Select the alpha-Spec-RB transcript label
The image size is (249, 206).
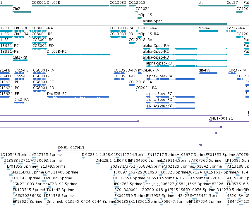pyautogui.click(x=159, y=63)
